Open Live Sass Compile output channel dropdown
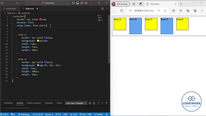Screen dimensions: 206x116 tap(76, 103)
